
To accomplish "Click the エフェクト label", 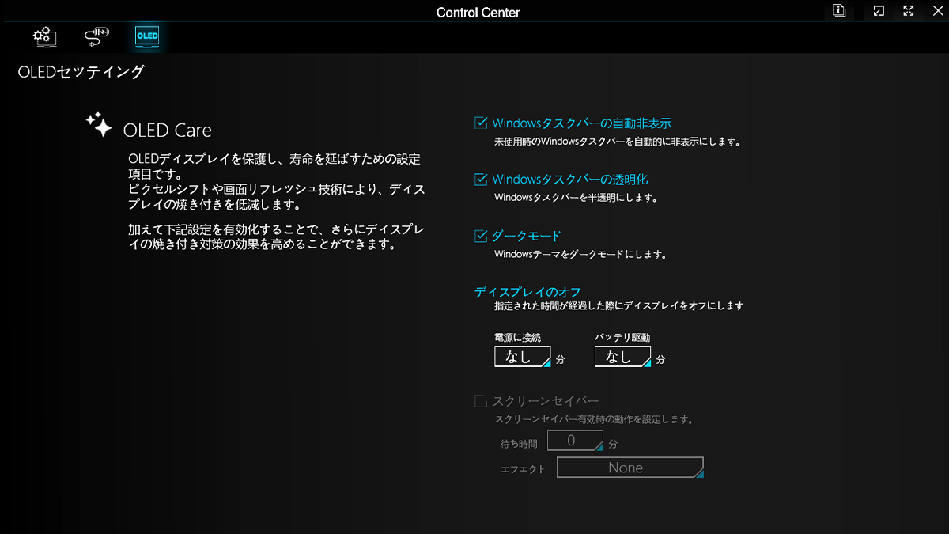I will tap(523, 469).
